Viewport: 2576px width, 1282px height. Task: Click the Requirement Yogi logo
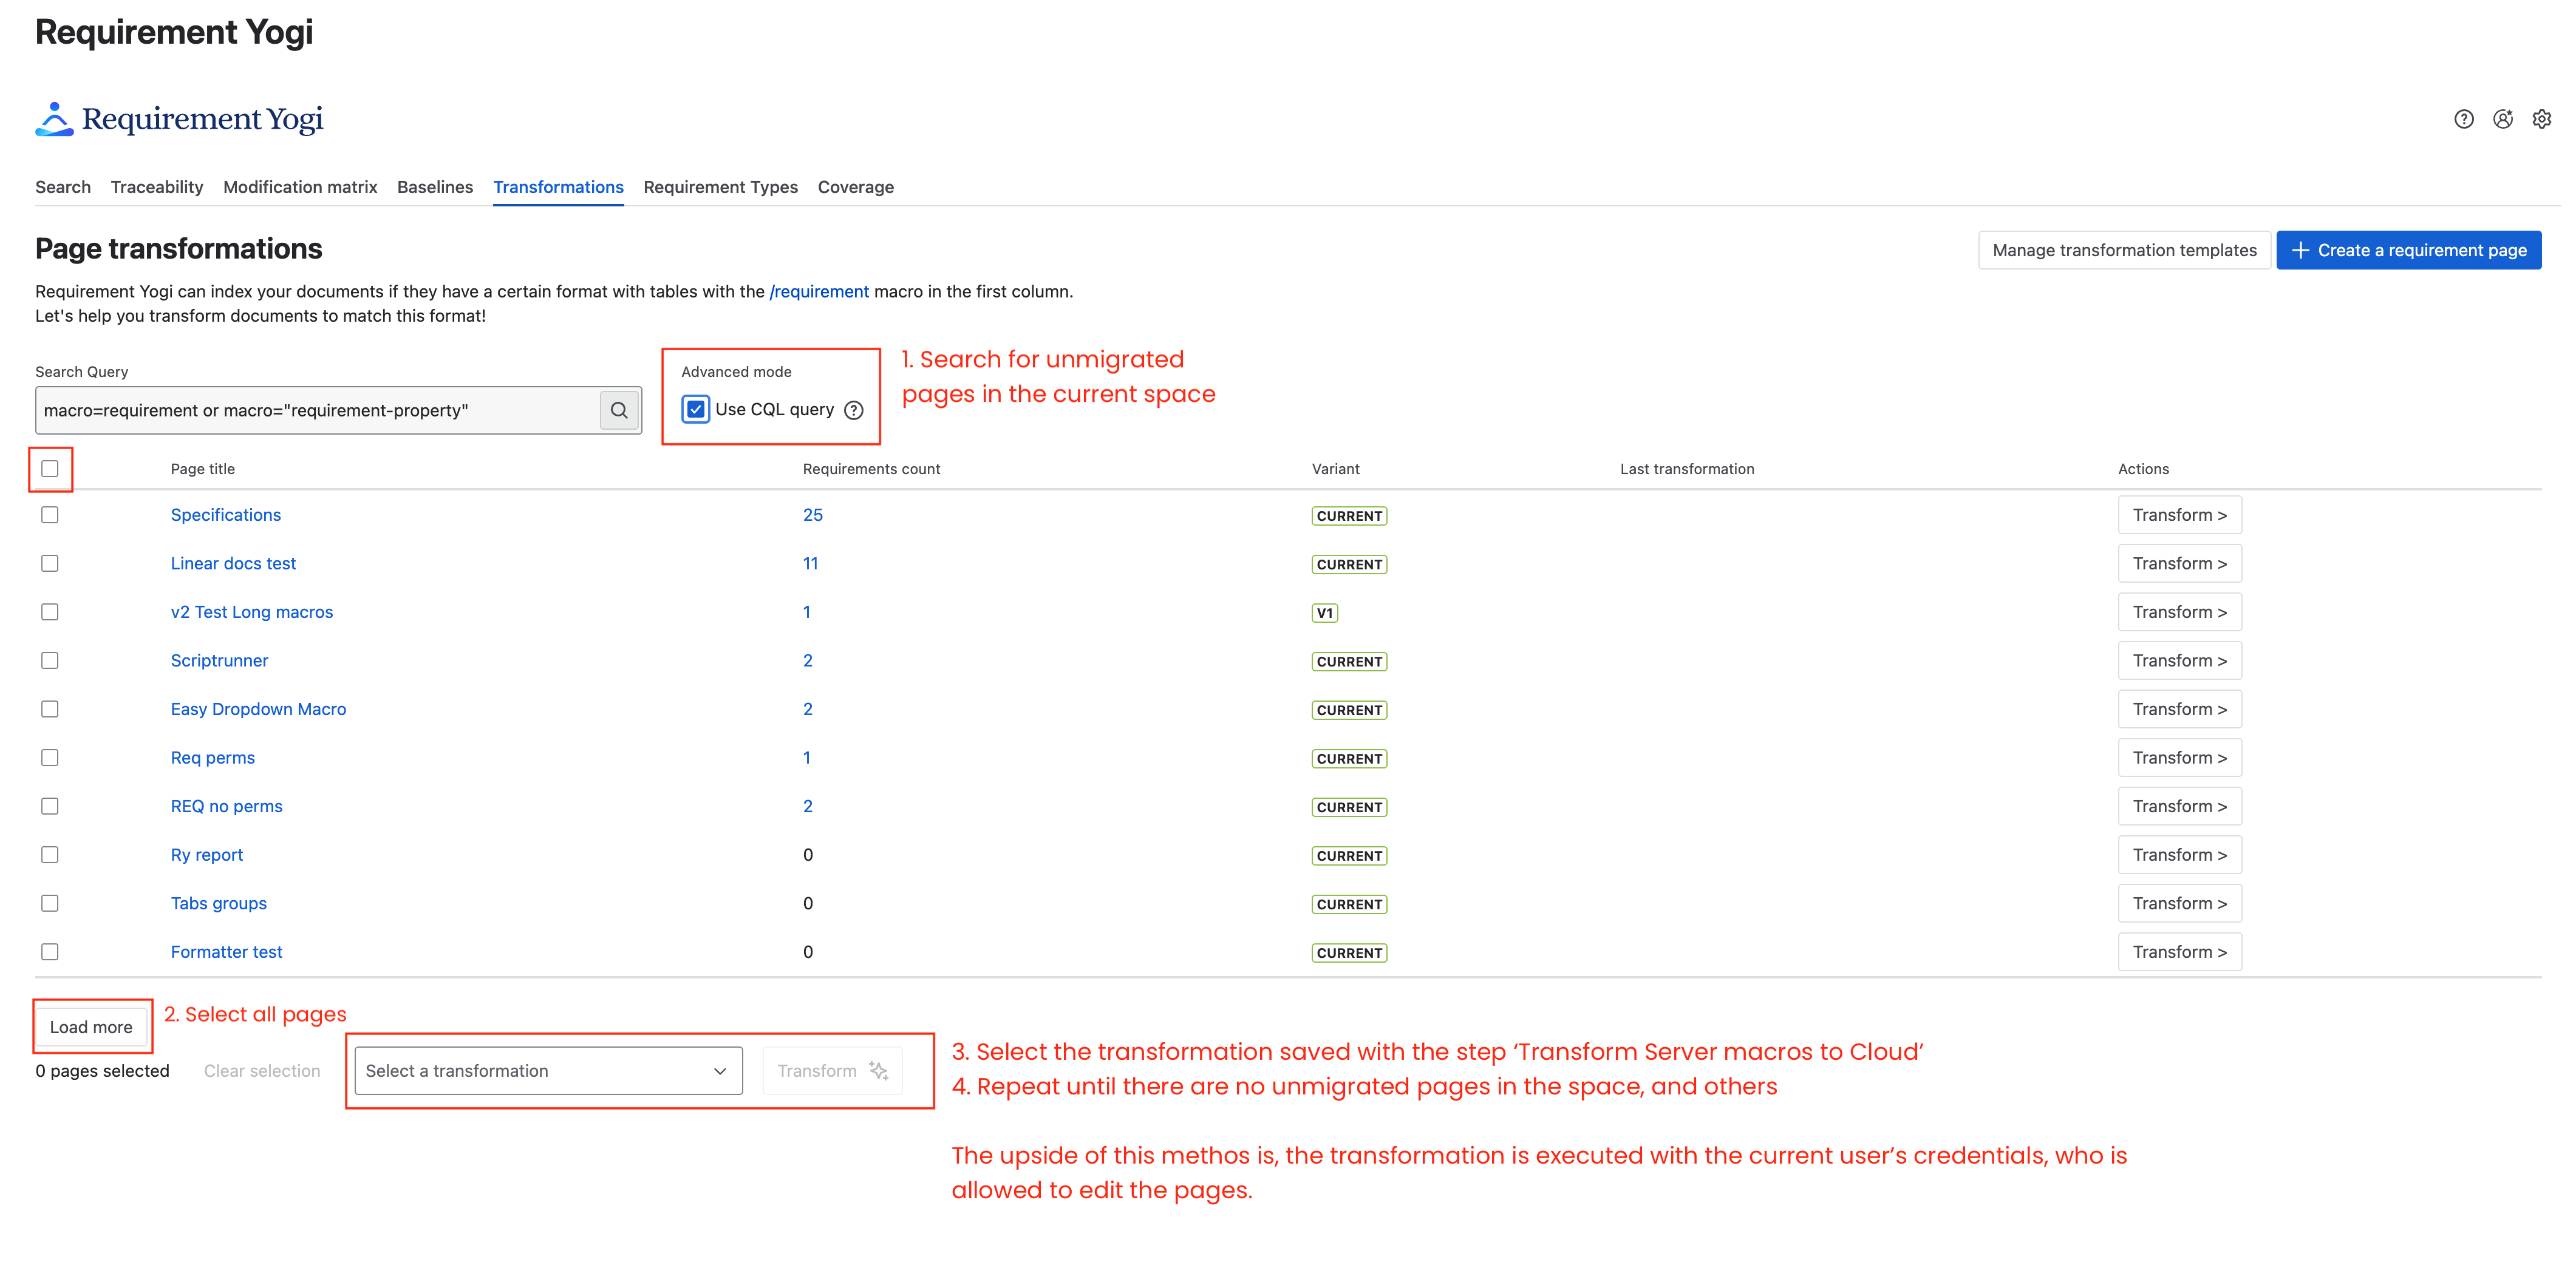click(179, 119)
